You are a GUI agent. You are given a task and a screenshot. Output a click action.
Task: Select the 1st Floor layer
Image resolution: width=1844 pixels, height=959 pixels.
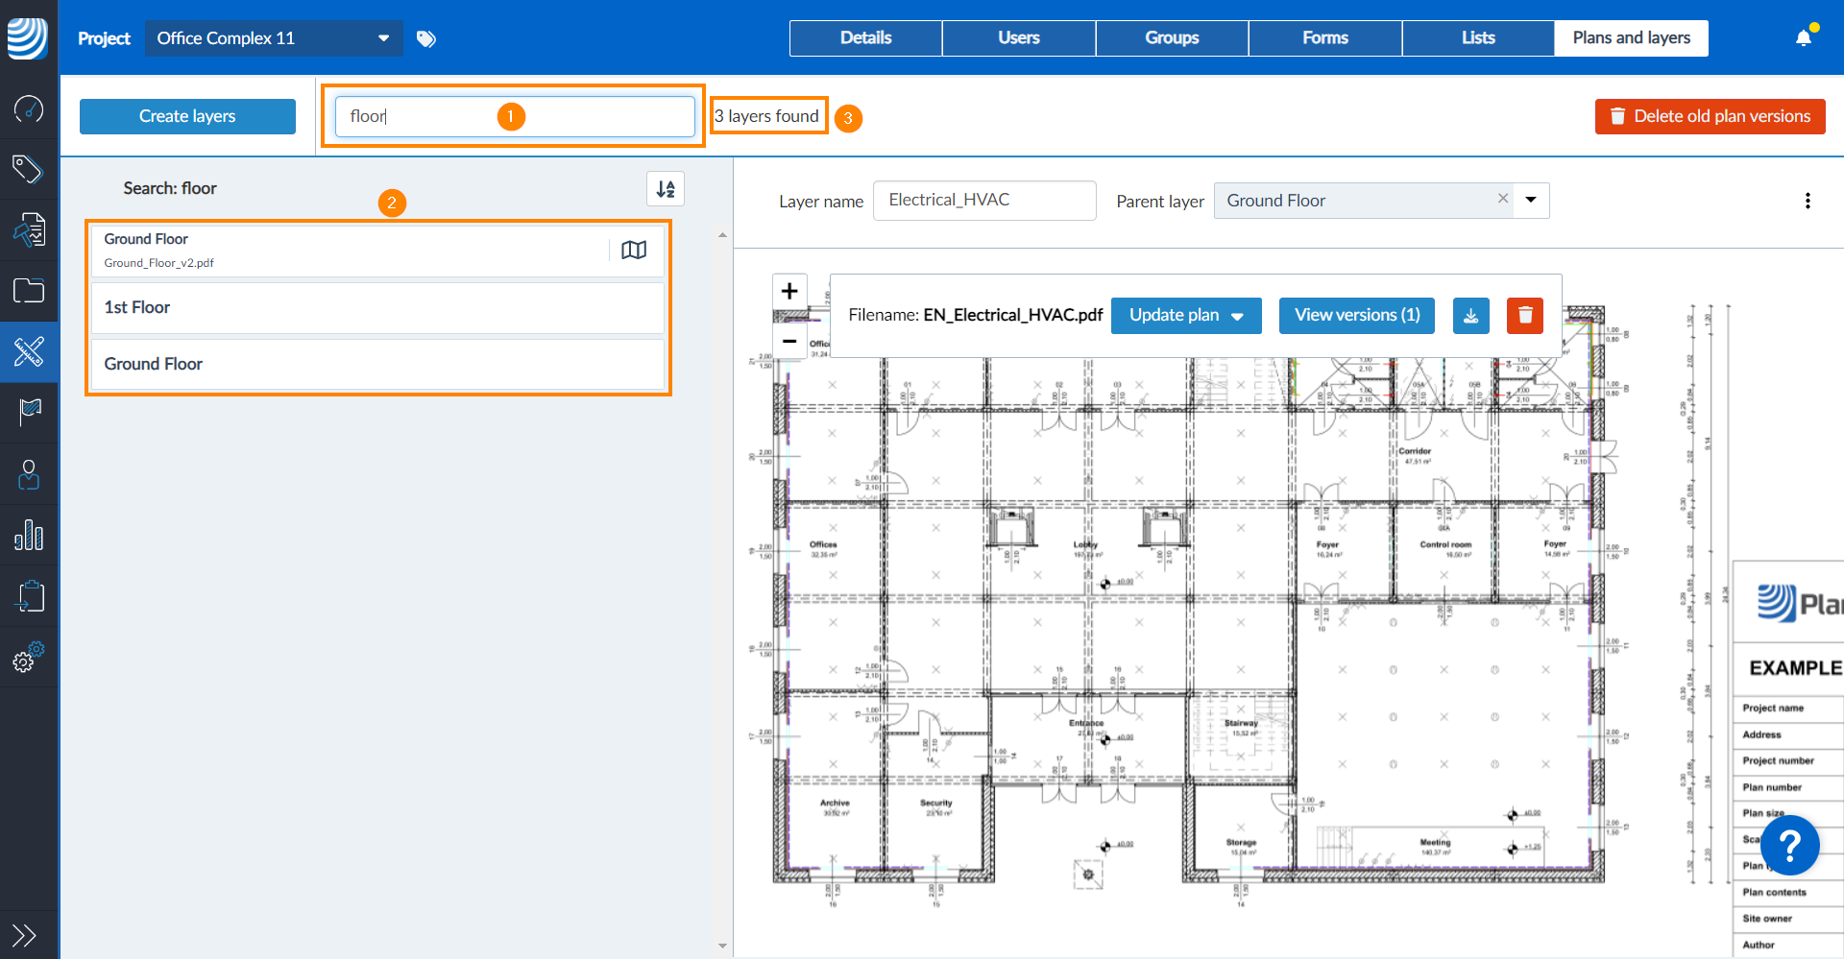click(x=377, y=307)
